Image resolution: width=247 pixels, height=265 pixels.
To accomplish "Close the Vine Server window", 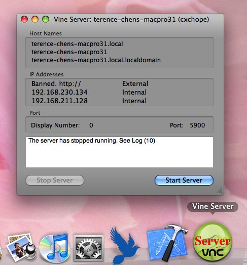I will click(x=24, y=19).
